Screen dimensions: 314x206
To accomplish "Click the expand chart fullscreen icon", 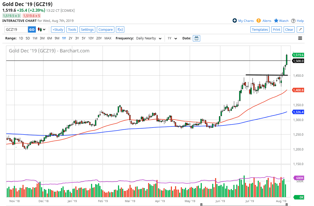I will pos(300,29).
